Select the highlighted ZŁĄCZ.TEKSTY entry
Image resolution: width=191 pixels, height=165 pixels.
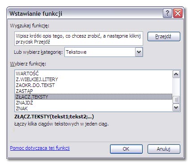pyautogui.click(x=93, y=97)
